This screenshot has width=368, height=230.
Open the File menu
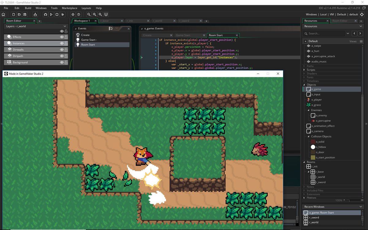click(6, 8)
